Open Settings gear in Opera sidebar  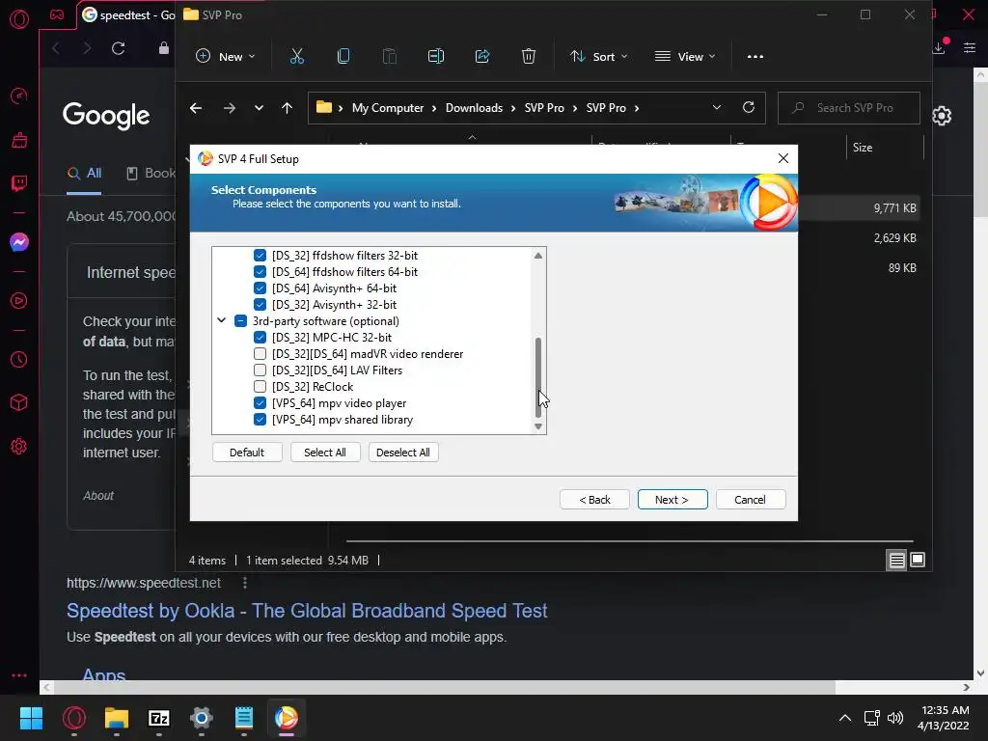tap(19, 446)
